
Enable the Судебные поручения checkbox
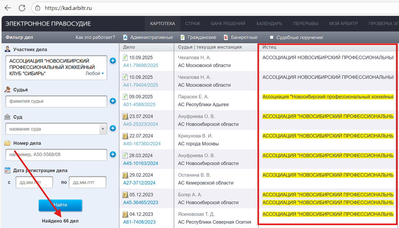coord(272,37)
